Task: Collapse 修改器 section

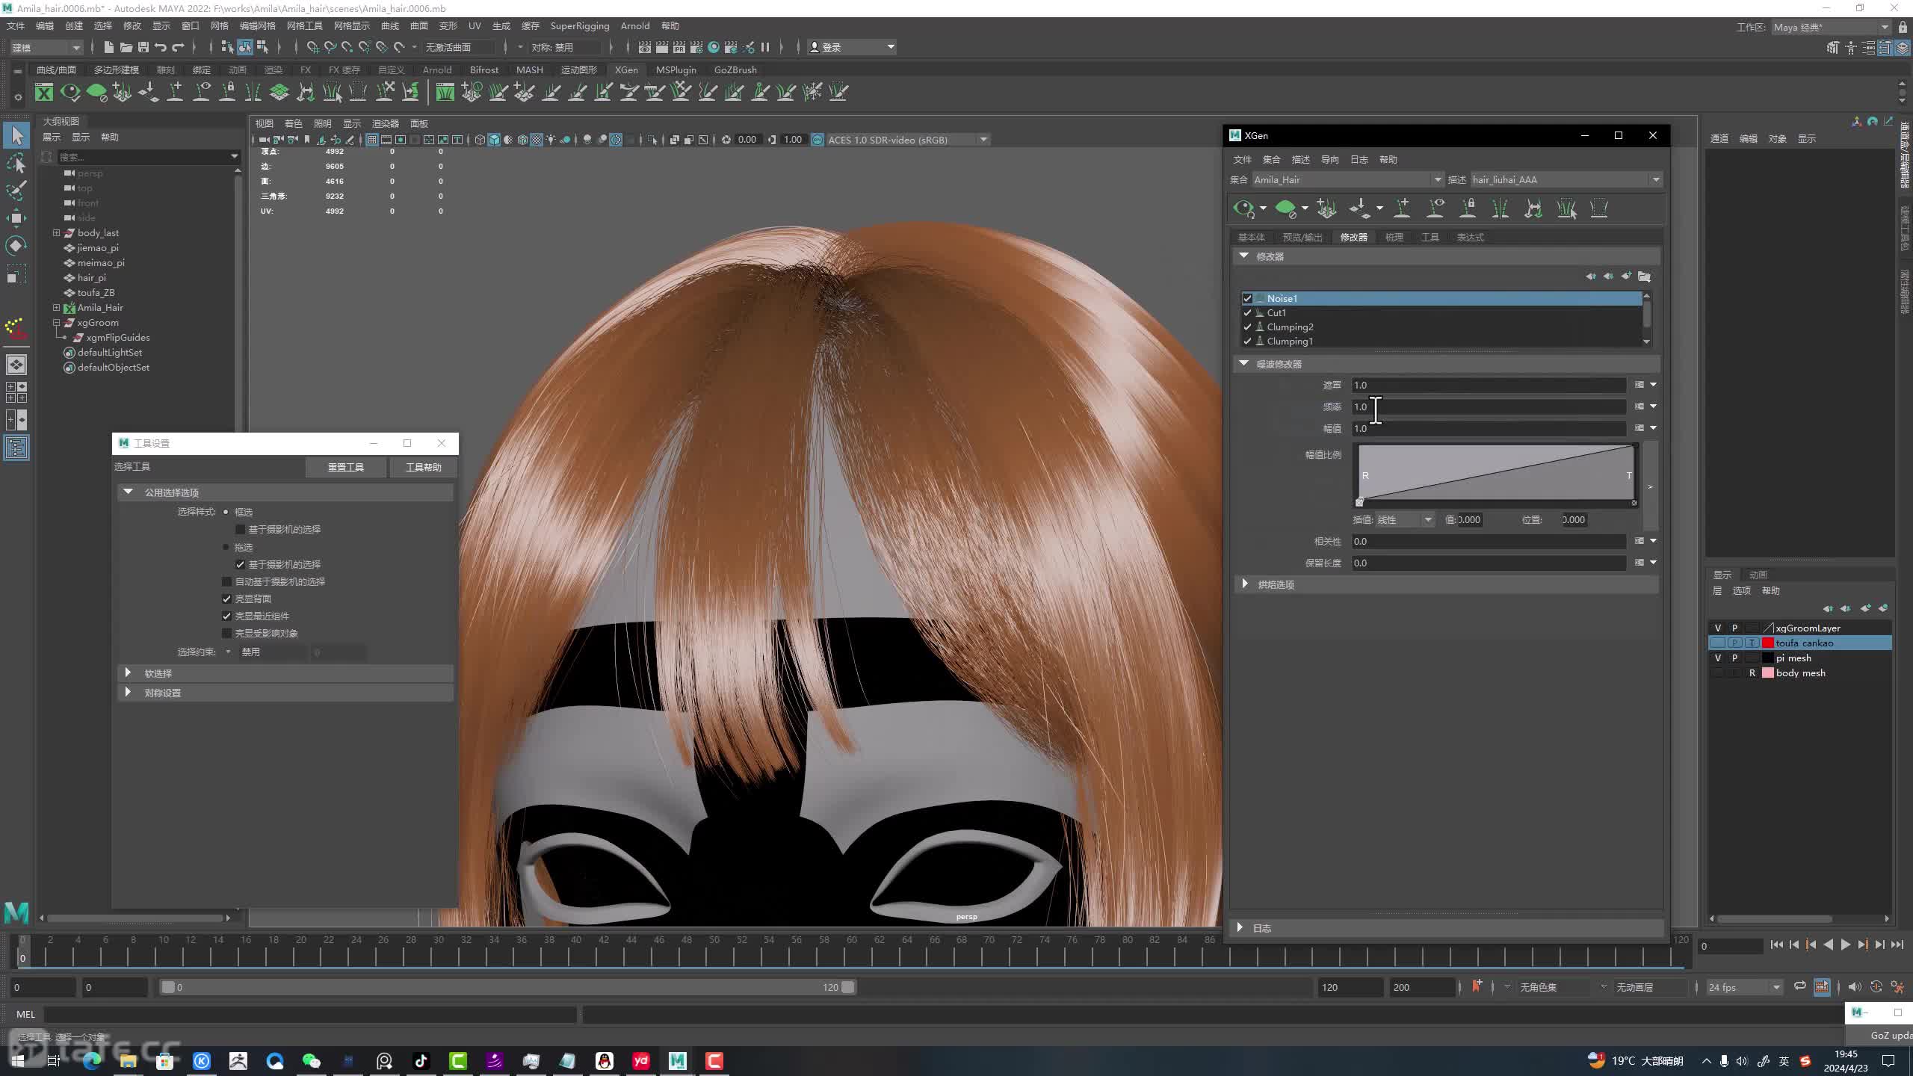Action: (1243, 256)
